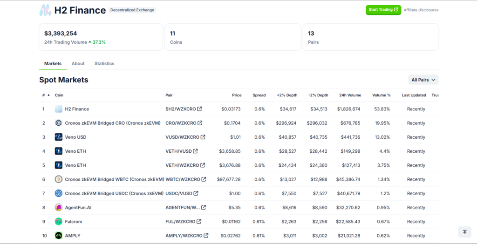Open Veno USD coin link
The width and height of the screenshot is (477, 244).
pyautogui.click(x=76, y=137)
